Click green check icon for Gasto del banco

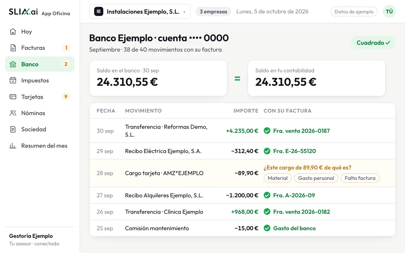(x=267, y=228)
